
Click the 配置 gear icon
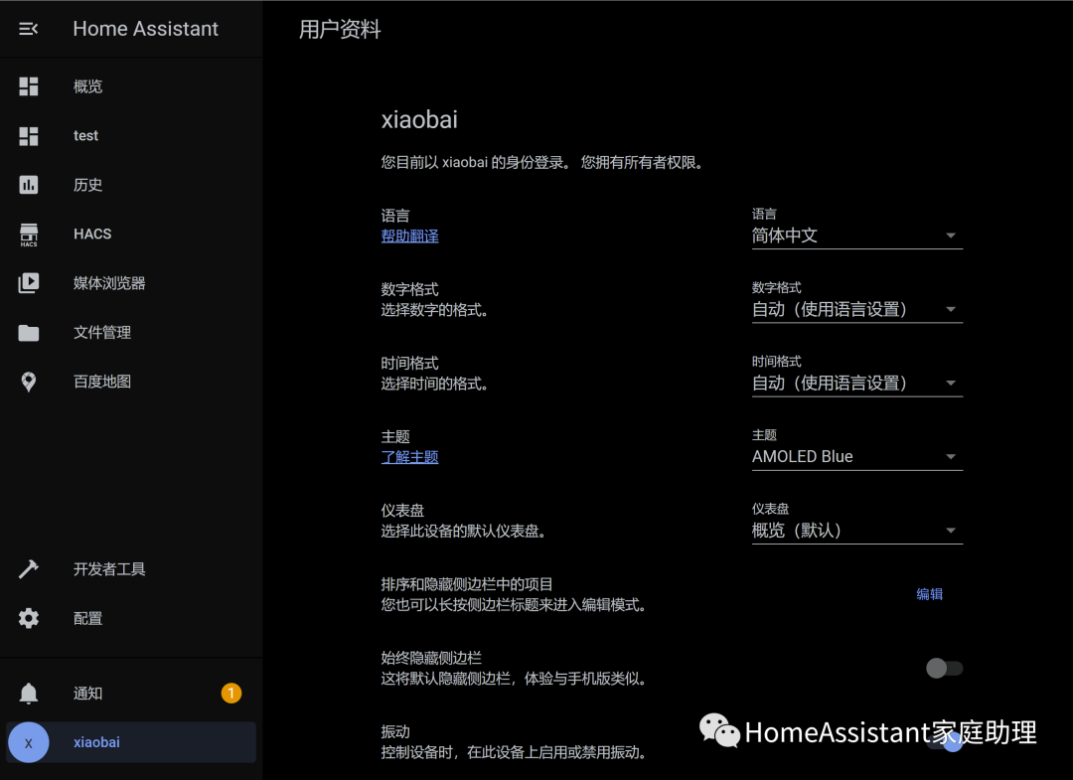tap(29, 618)
